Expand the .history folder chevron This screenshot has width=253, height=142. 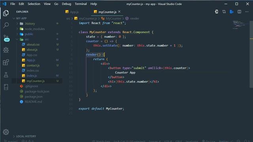pyautogui.click(x=17, y=24)
